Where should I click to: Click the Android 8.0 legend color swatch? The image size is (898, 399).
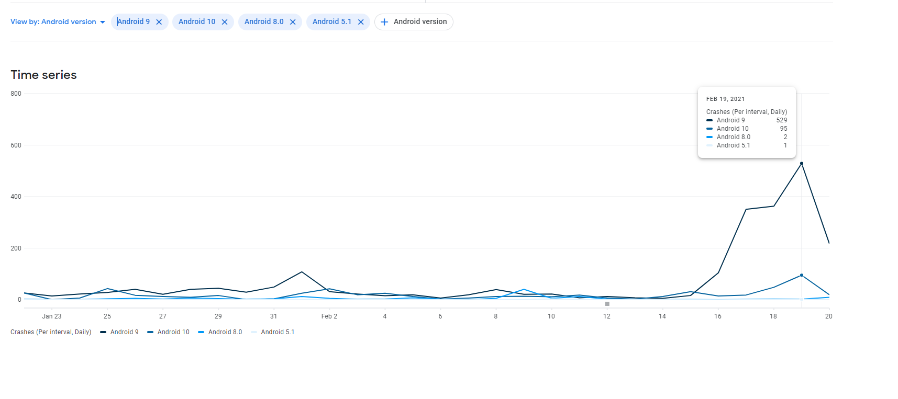pyautogui.click(x=201, y=332)
